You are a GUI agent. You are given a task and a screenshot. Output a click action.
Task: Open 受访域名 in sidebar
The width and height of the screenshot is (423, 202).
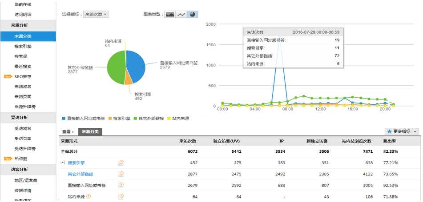(x=23, y=128)
